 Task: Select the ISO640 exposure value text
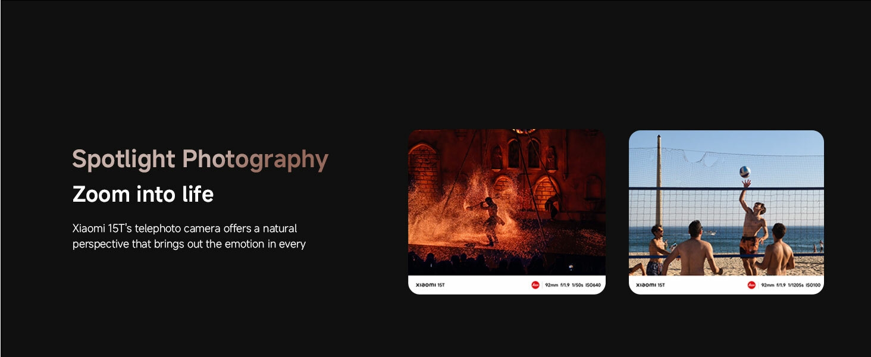coord(593,284)
